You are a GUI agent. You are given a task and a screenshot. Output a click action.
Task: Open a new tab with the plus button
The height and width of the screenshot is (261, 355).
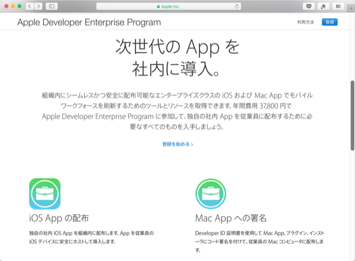coord(351,9)
